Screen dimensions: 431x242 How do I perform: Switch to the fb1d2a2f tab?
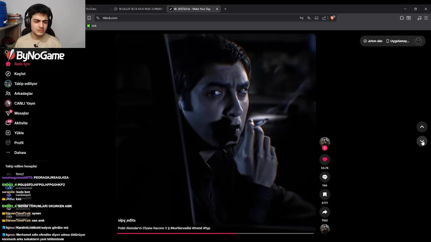[x=139, y=9]
